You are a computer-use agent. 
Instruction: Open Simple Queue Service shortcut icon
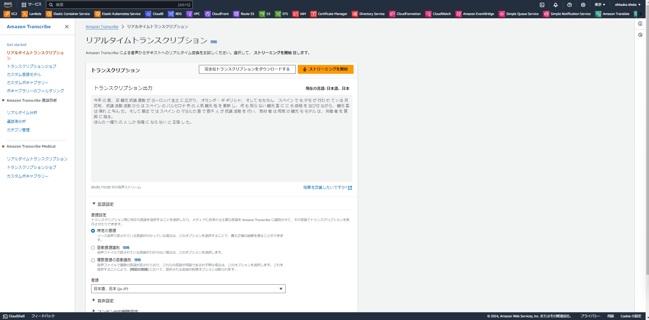click(x=501, y=14)
